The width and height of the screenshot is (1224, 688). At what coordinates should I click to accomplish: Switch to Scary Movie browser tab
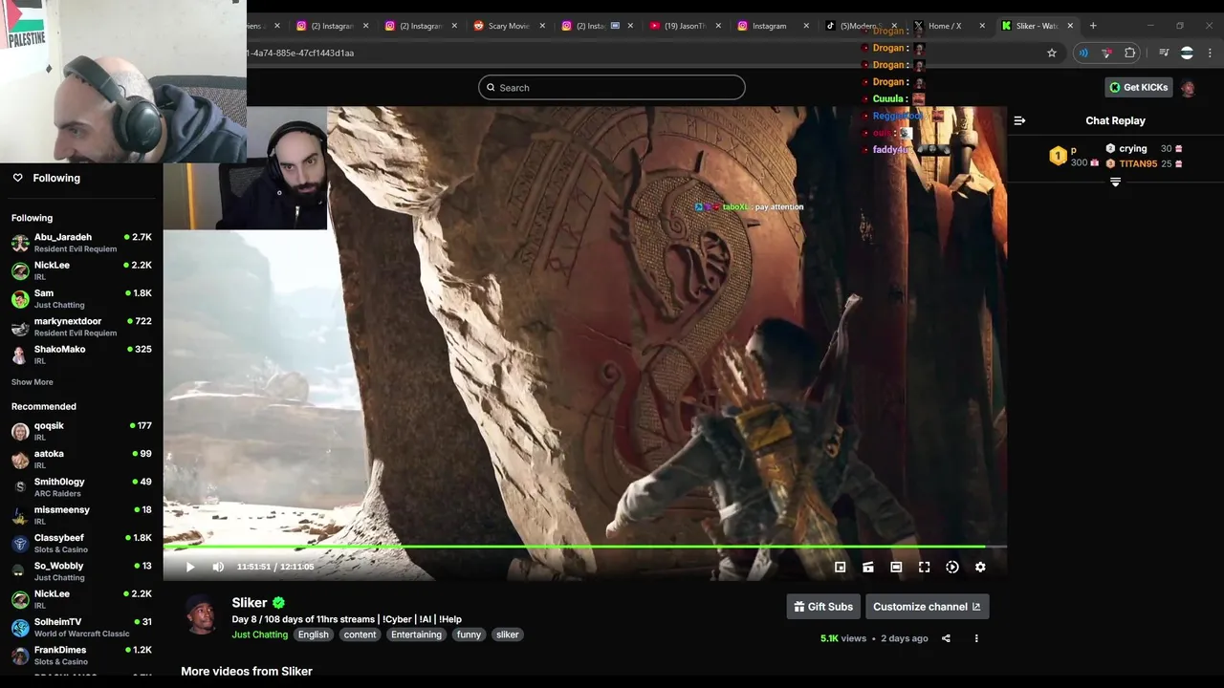click(x=507, y=26)
